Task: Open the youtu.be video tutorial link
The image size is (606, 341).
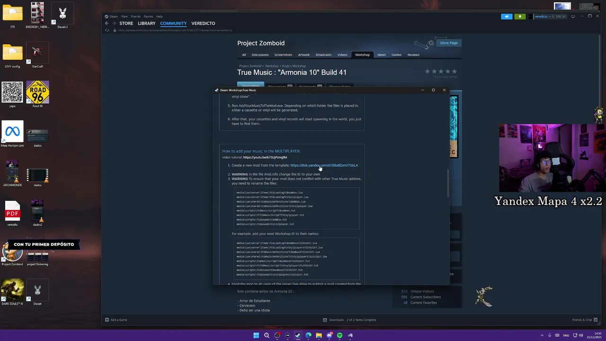Action: [x=265, y=157]
